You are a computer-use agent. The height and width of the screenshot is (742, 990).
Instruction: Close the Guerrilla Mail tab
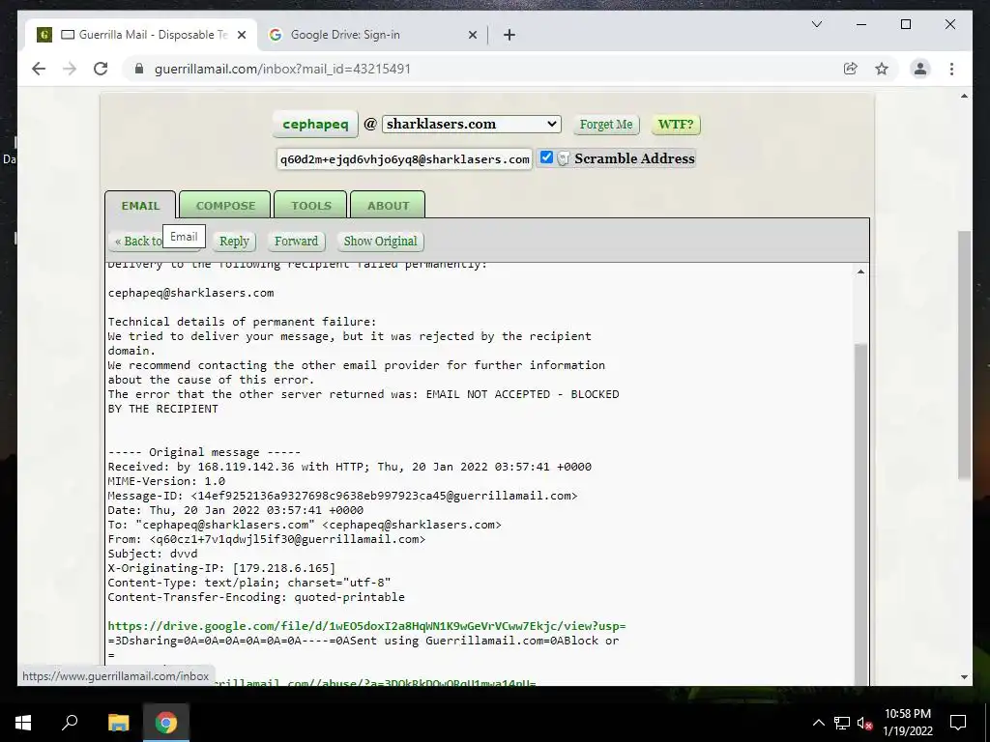[x=241, y=36]
